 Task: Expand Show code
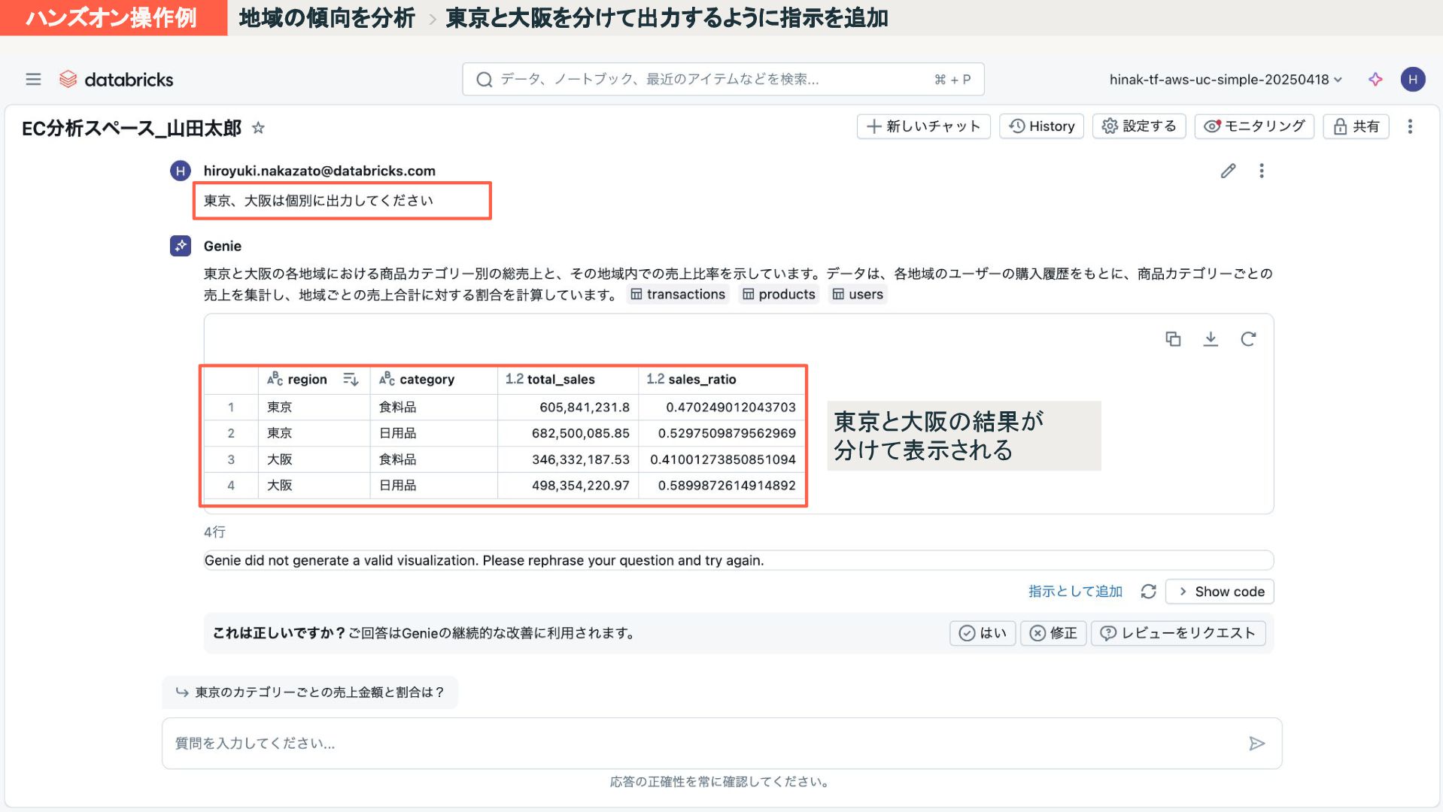[x=1220, y=592]
